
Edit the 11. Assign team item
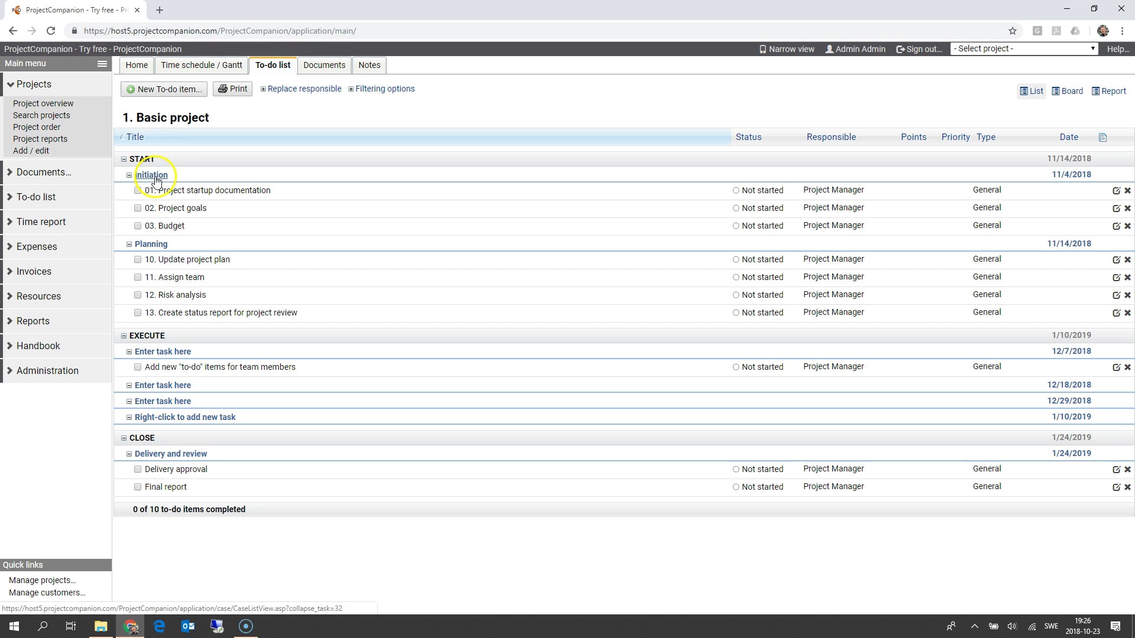(1116, 277)
